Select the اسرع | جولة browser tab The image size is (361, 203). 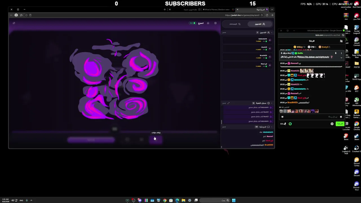252,10
